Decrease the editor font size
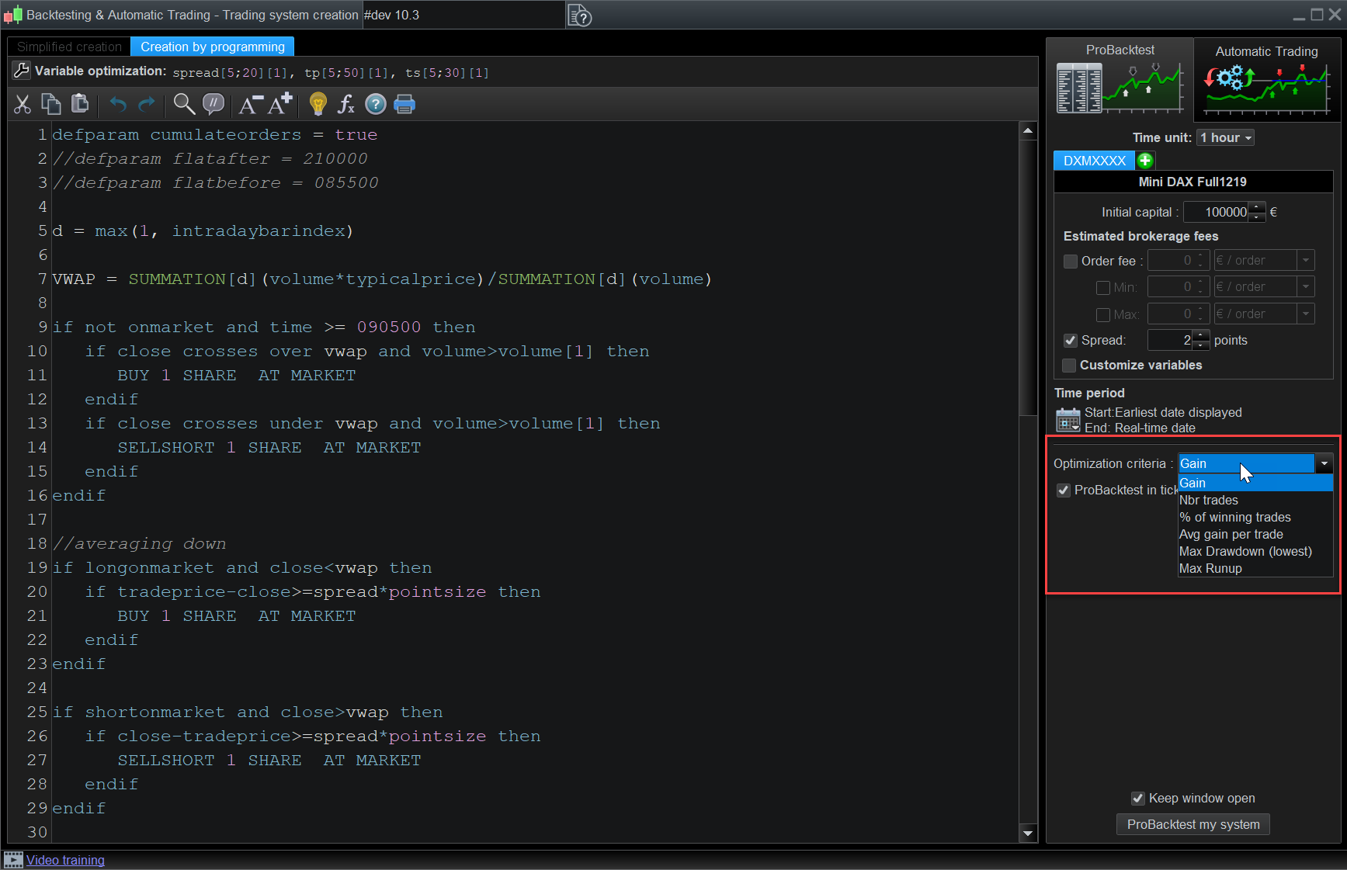This screenshot has height=870, width=1347. point(250,104)
